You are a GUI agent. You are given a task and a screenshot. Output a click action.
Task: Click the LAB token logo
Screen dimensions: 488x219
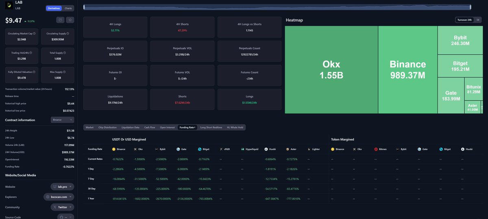9,5
